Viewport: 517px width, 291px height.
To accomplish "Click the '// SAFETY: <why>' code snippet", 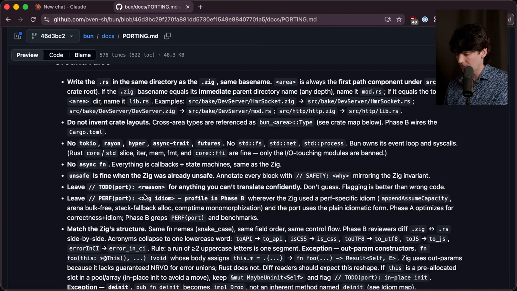I will pyautogui.click(x=322, y=176).
